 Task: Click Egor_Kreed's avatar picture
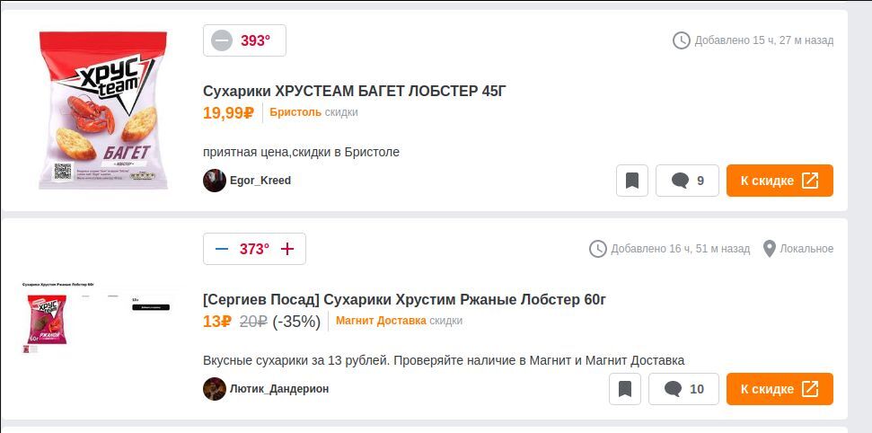[214, 181]
